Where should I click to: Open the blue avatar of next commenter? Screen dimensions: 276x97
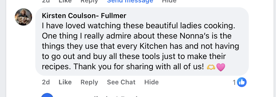point(47,95)
